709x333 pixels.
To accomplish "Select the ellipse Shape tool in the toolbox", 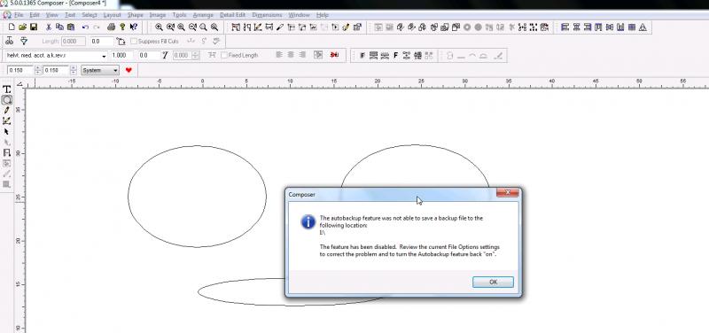I will (7, 100).
